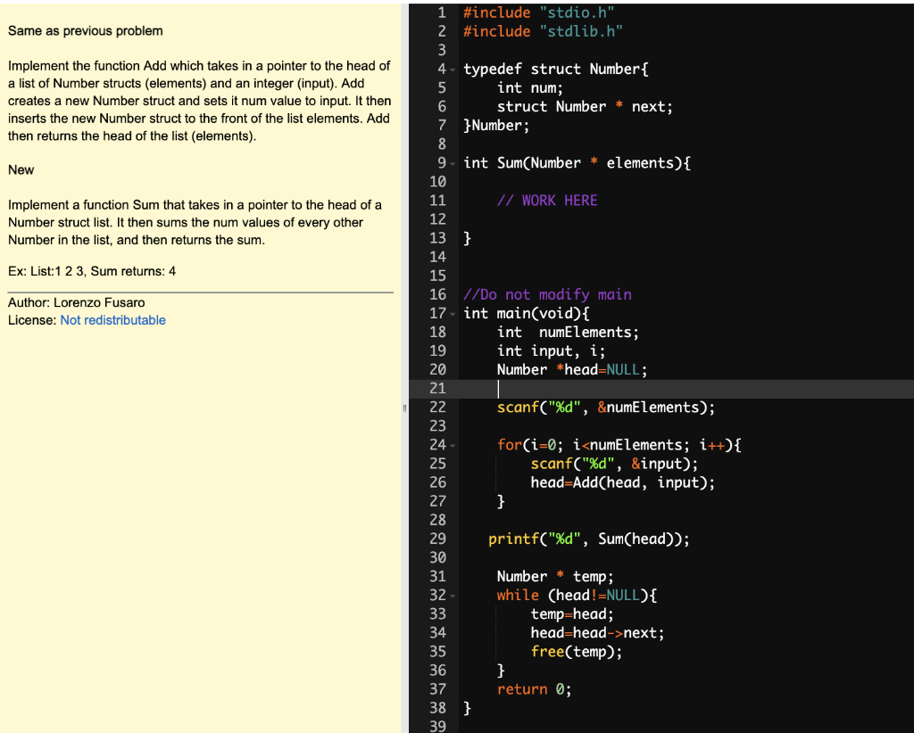
Task: Collapse the while loop fold arrow
Action: 453,595
